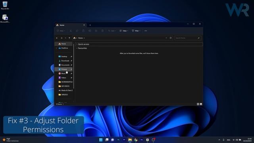Collapse the Favourites section

click(x=77, y=48)
